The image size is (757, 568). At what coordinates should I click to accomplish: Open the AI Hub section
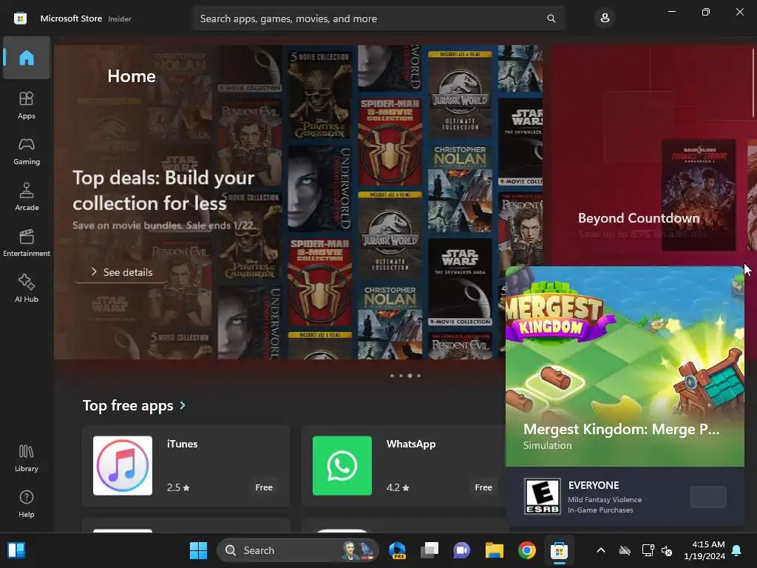click(27, 288)
